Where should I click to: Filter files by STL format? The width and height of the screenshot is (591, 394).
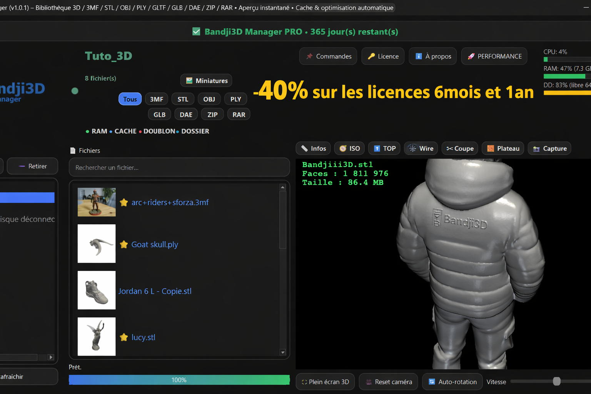[183, 99]
